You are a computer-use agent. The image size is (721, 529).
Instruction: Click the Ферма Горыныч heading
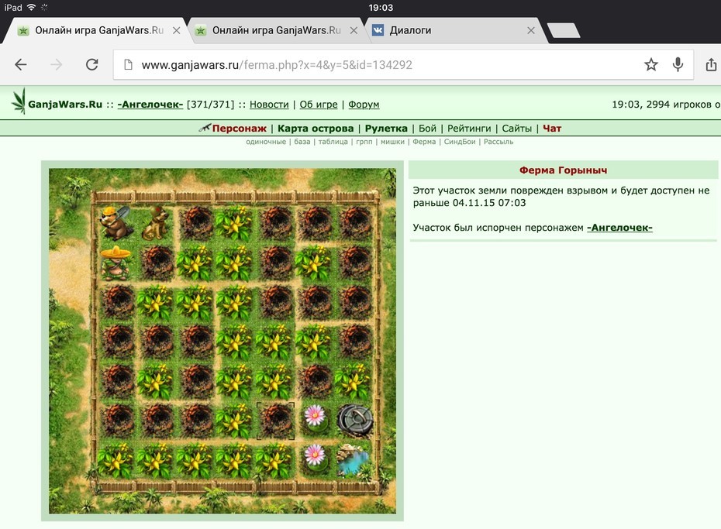[564, 170]
